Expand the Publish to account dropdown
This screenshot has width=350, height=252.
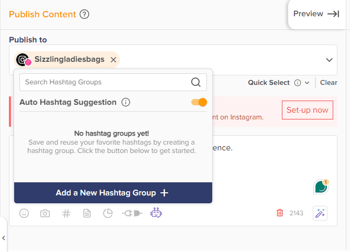pos(329,60)
